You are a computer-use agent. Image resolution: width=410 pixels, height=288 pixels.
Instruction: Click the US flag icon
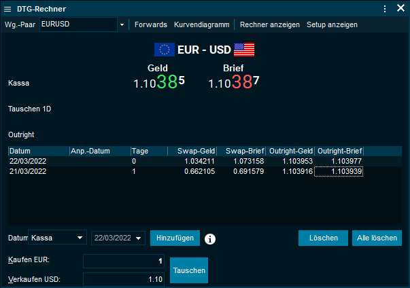[x=244, y=50]
